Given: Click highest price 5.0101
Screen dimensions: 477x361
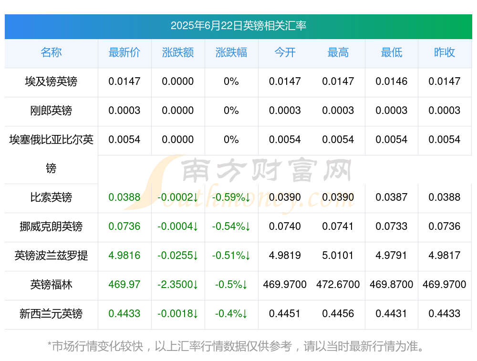Looking at the screenshot, I should coord(338,256).
